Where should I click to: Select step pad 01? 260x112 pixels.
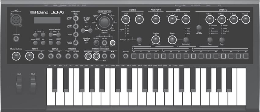134,56
